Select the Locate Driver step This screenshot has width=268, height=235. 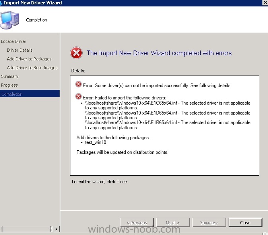pyautogui.click(x=14, y=41)
